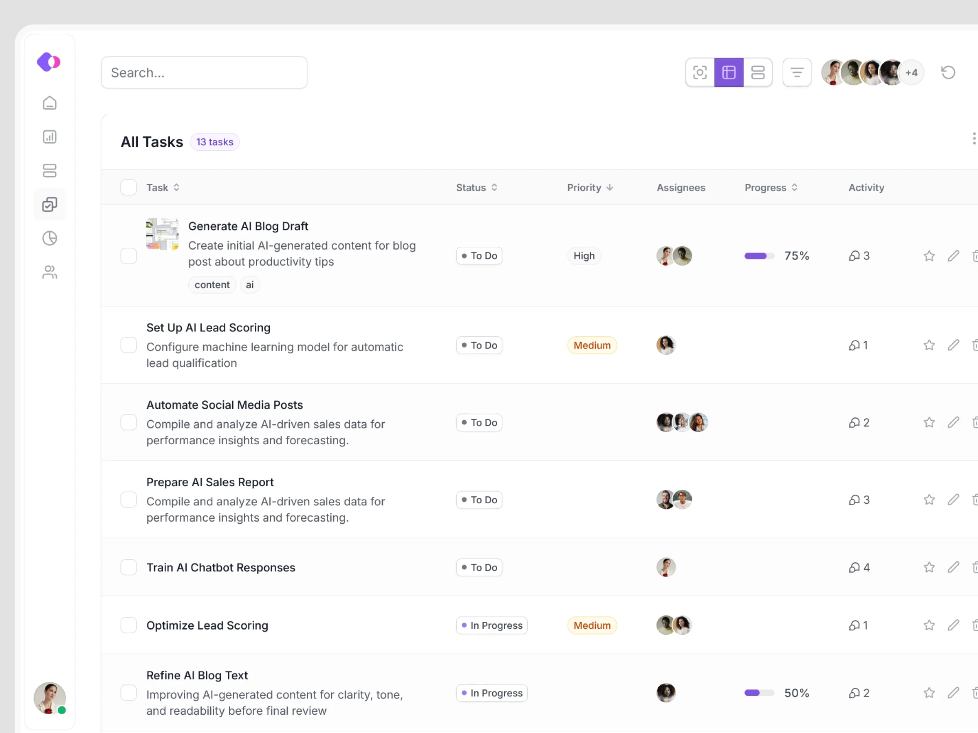Screen dimensions: 978x733
Task: Open the bar chart analytics sidebar icon
Action: click(50, 137)
